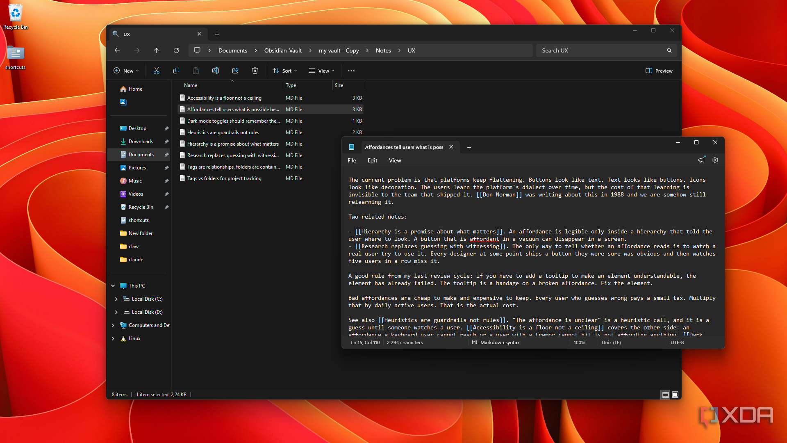The width and height of the screenshot is (787, 443).
Task: Open shortcuts desktop icon
Action: [x=16, y=57]
